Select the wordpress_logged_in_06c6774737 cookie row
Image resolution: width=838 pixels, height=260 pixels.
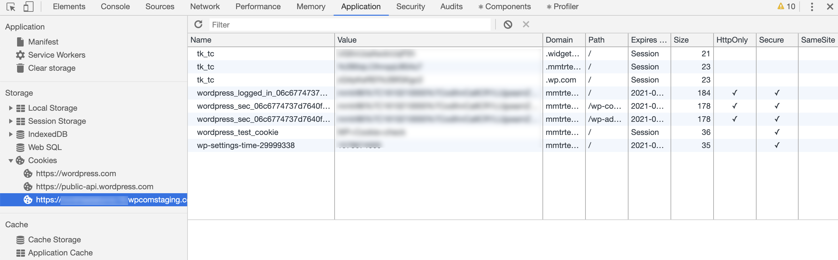tap(513, 93)
